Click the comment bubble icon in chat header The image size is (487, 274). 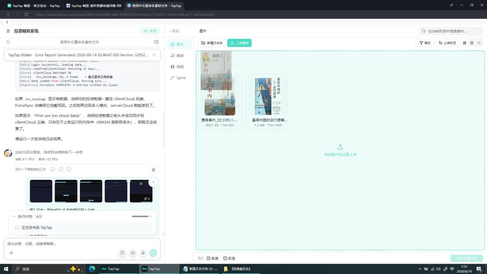tap(156, 42)
